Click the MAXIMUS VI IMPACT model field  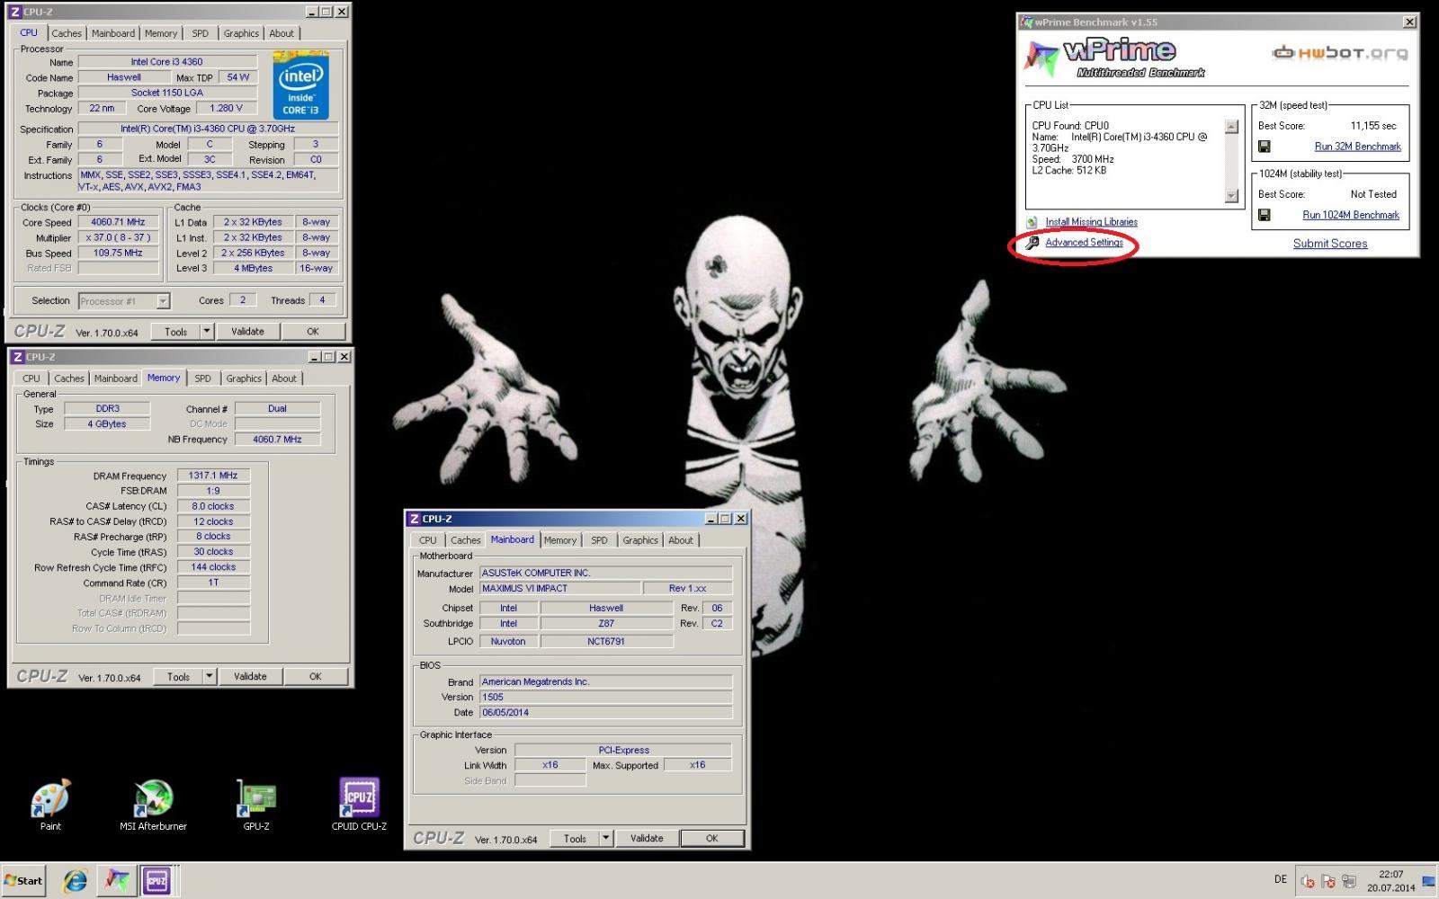559,588
